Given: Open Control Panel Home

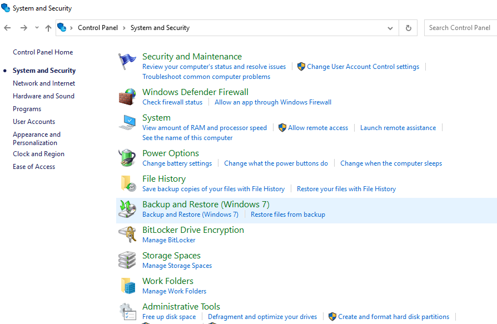Looking at the screenshot, I should pyautogui.click(x=43, y=52).
